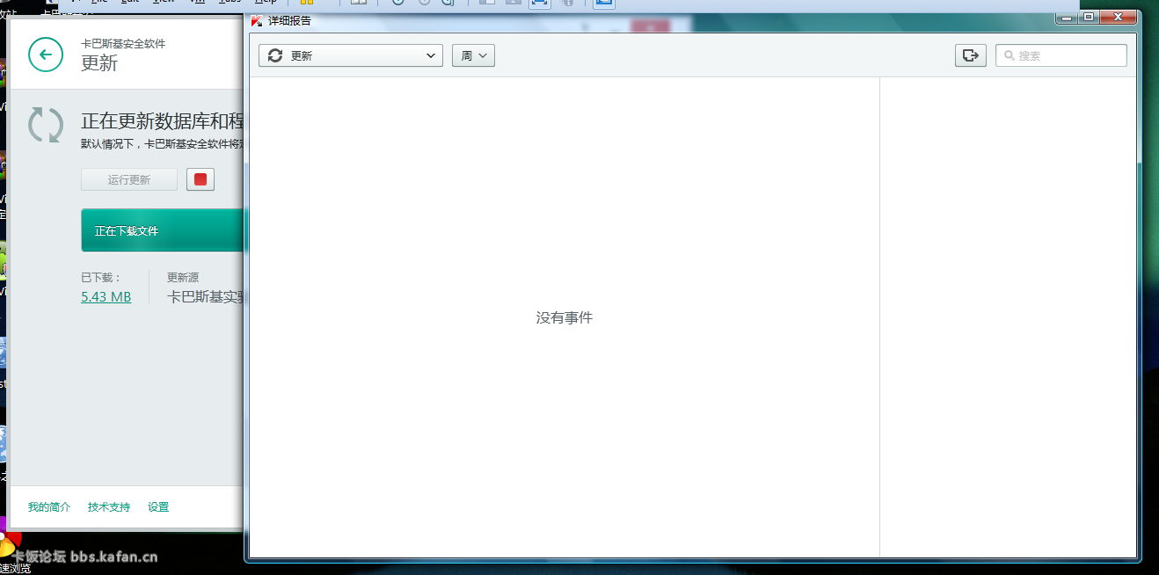The width and height of the screenshot is (1159, 575).
Task: Stop the update with the red square button
Action: (x=200, y=179)
